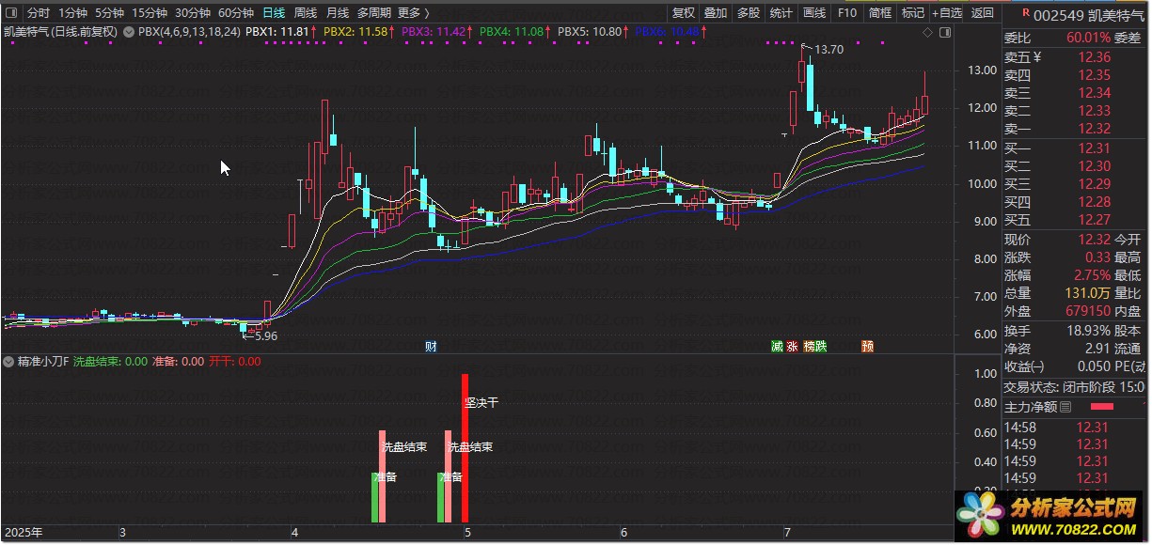Select the 周线 weekly chart tab
This screenshot has height=545, width=1152.
[306, 13]
